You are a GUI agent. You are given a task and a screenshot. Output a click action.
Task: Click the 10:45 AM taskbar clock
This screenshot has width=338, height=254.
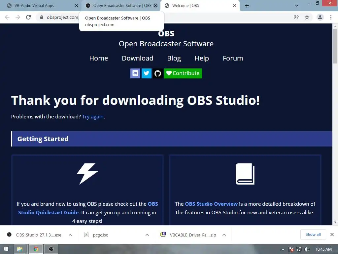(323, 249)
